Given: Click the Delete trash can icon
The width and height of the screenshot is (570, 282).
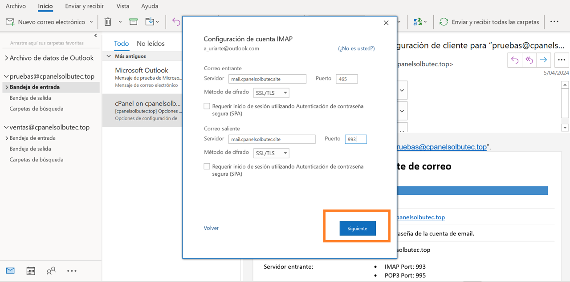Looking at the screenshot, I should click(x=108, y=22).
